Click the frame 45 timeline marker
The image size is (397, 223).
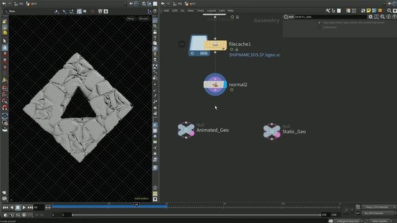click(136, 204)
